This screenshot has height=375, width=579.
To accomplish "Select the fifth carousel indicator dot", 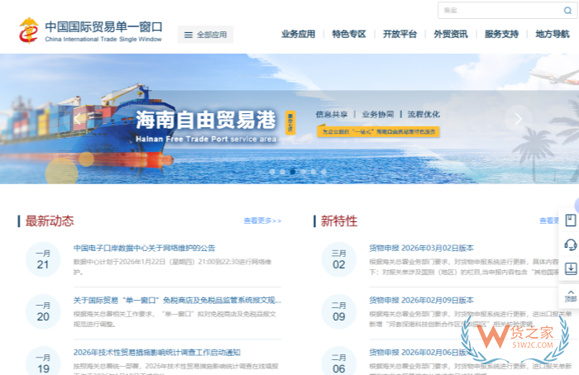I will (x=313, y=172).
